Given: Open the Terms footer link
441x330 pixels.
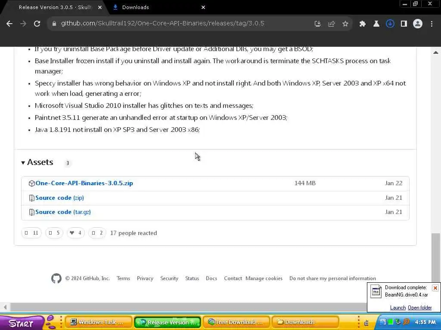Looking at the screenshot, I should click(x=123, y=278).
